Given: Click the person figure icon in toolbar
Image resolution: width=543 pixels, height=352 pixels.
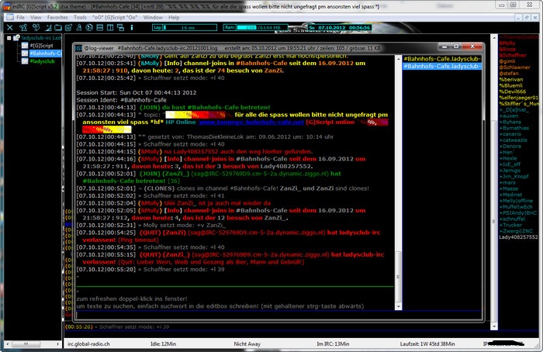Looking at the screenshot, I should tap(79, 28).
